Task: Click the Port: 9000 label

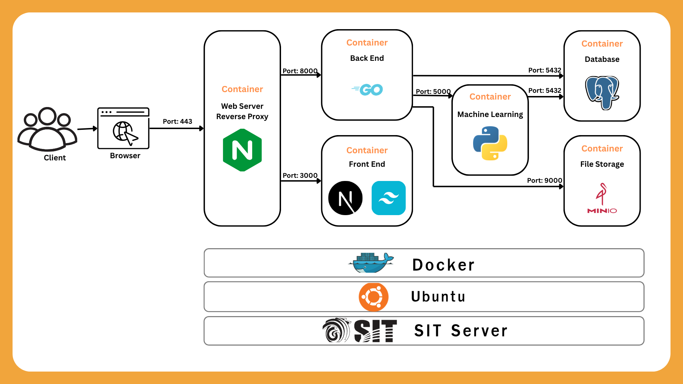Action: 544,180
